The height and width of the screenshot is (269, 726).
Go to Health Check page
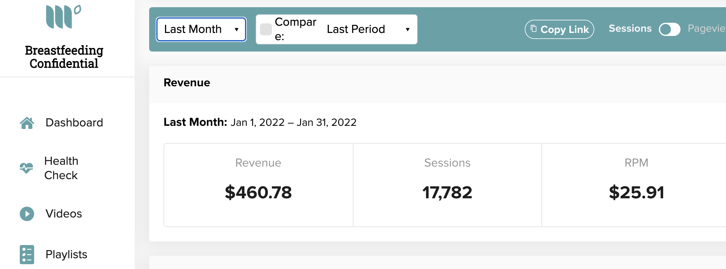[x=61, y=168]
